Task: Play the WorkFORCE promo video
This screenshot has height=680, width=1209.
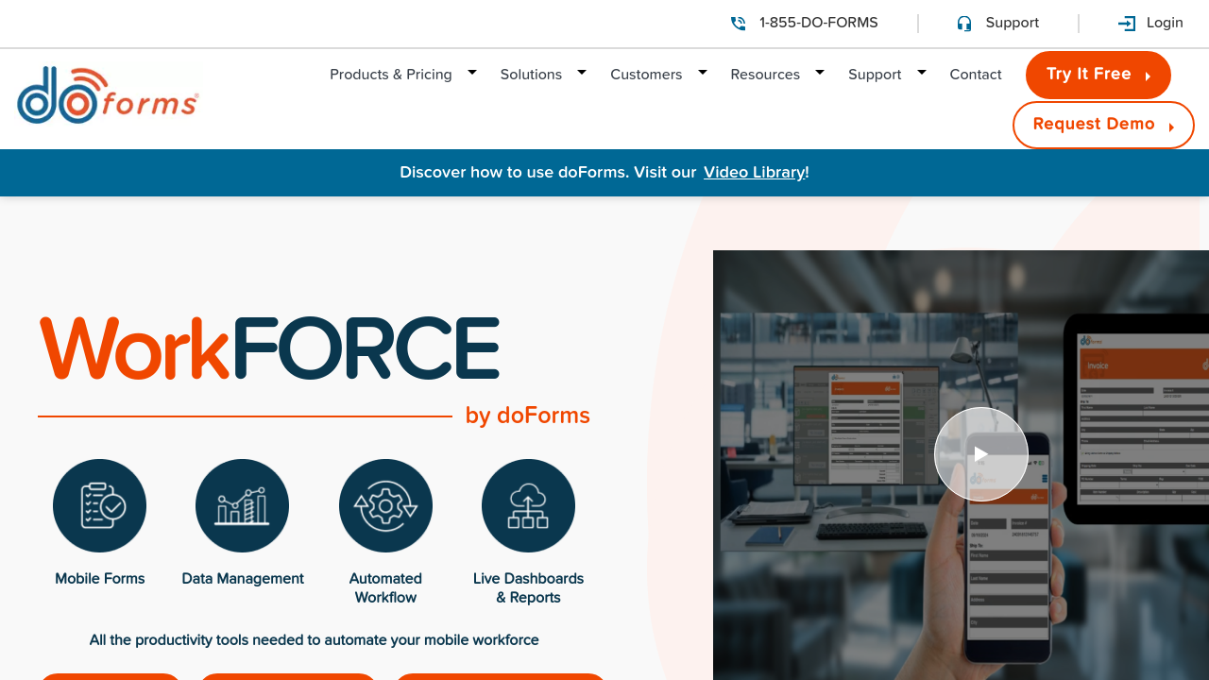Action: pos(980,454)
